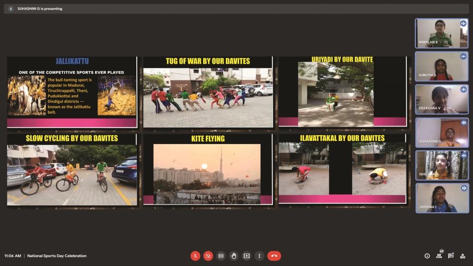473x266 pixels.
Task: Click the National Sports Day Celebration meeting title
Action: 57,256
